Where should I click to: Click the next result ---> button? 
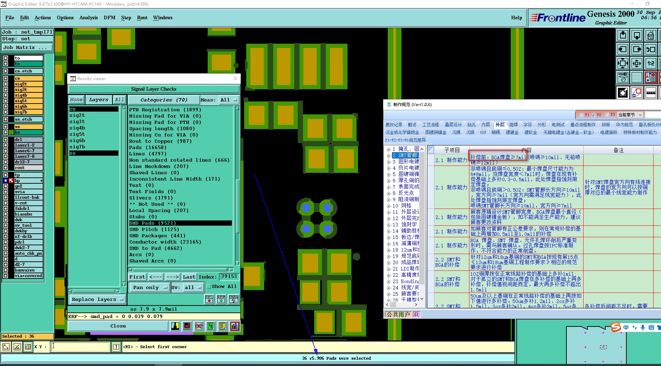[172, 277]
